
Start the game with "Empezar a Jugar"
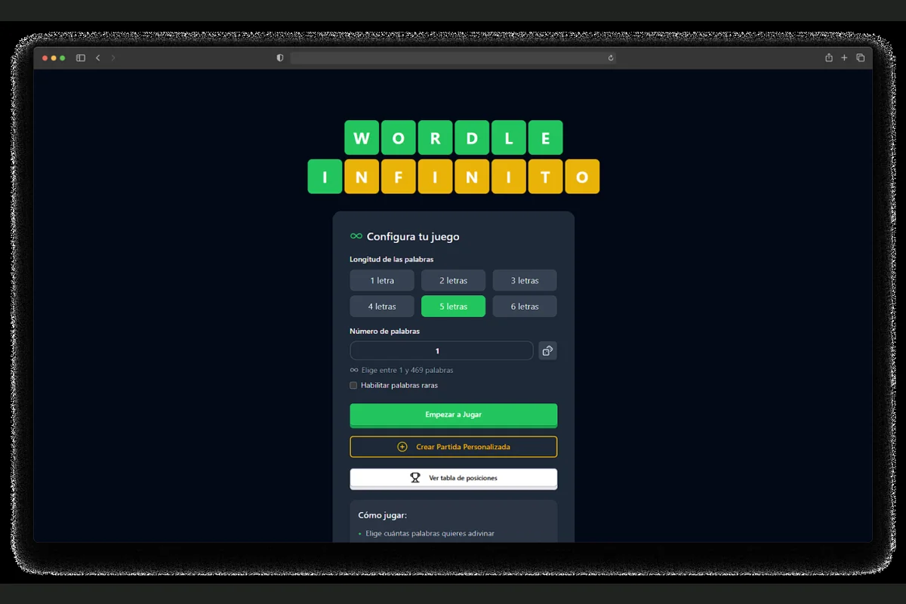[454, 415]
